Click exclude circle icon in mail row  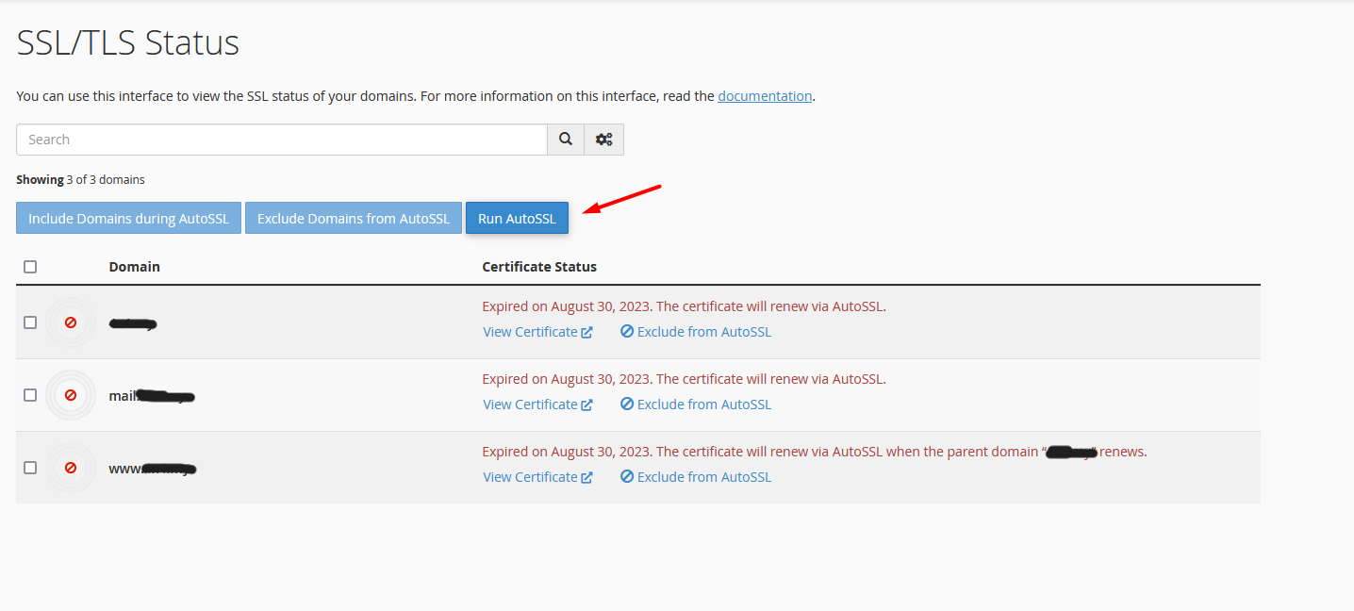click(x=627, y=405)
